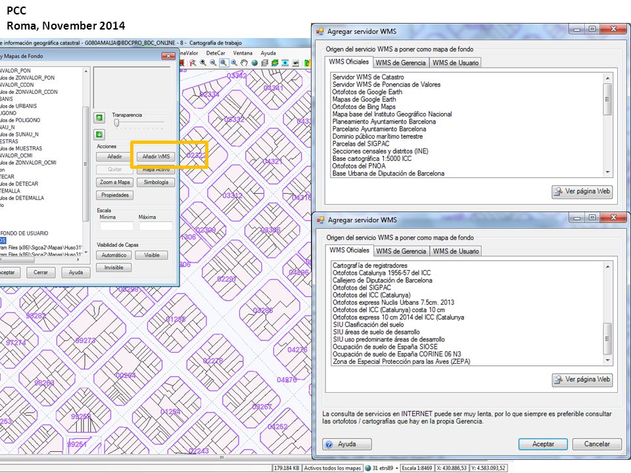Screen dimensions: 631x473
Task: Select Cartografía de registradores
Action: 370,265
